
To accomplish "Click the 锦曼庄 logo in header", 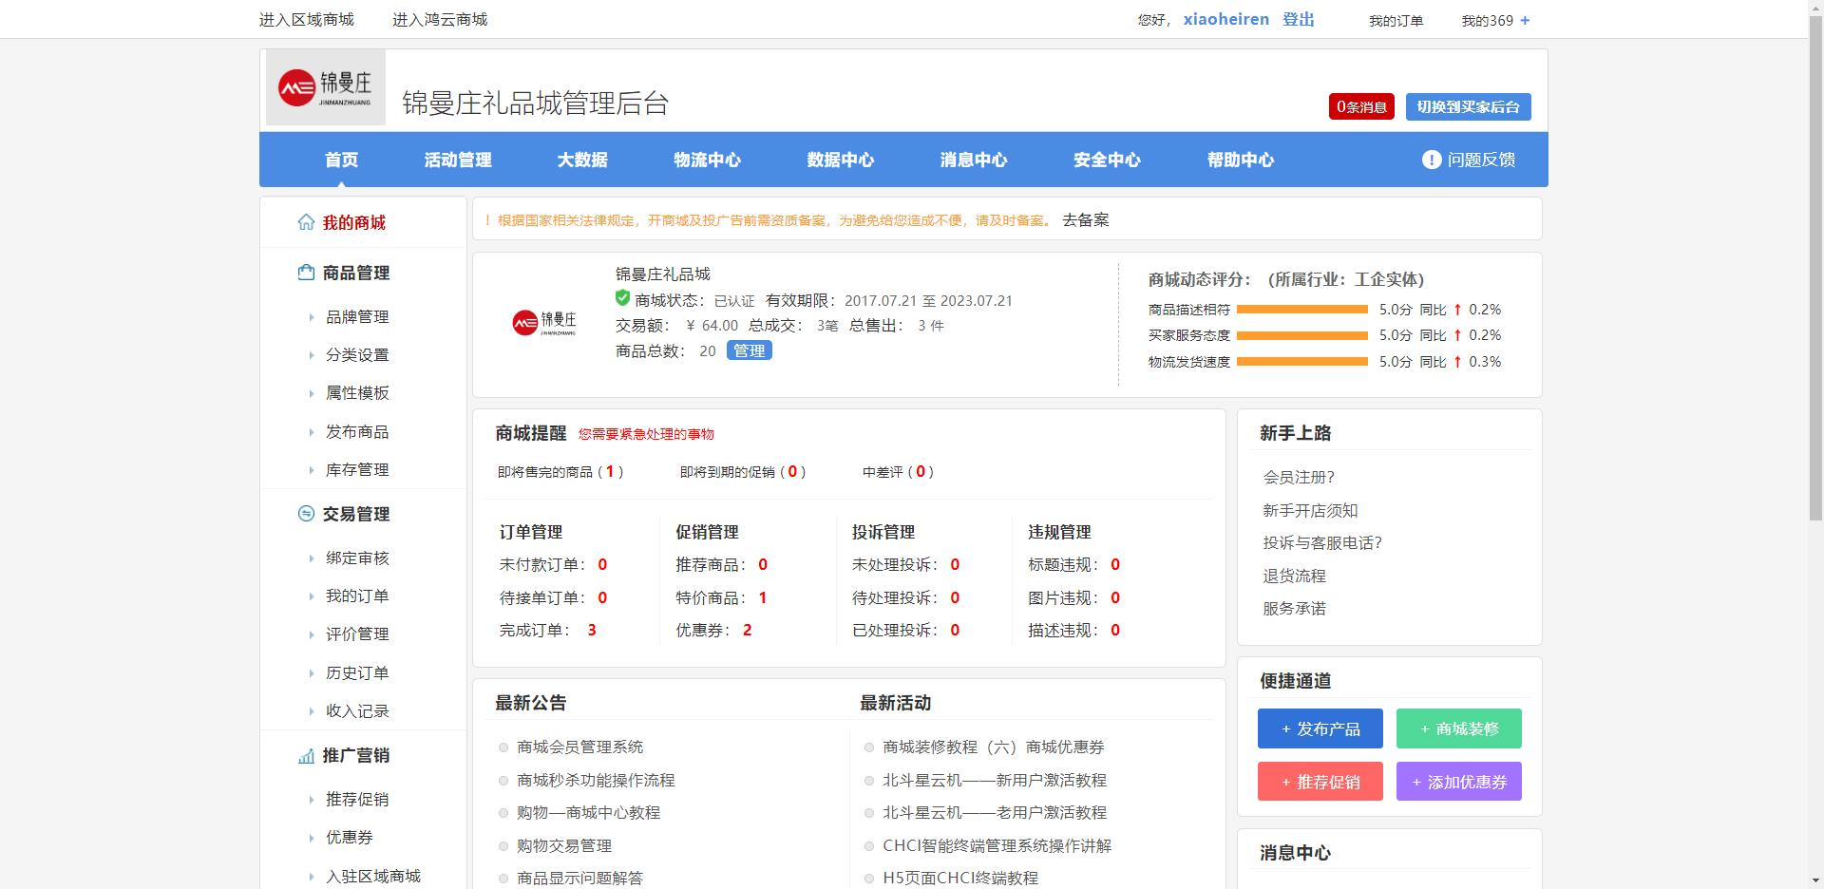I will coord(325,87).
